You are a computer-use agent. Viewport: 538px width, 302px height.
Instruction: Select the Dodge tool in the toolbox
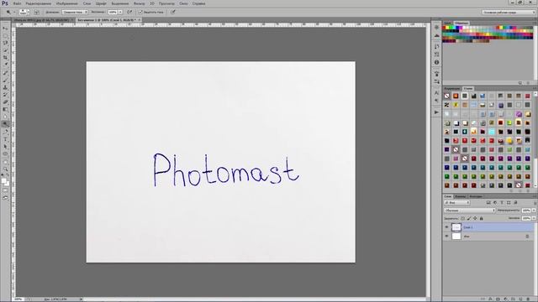(x=5, y=124)
